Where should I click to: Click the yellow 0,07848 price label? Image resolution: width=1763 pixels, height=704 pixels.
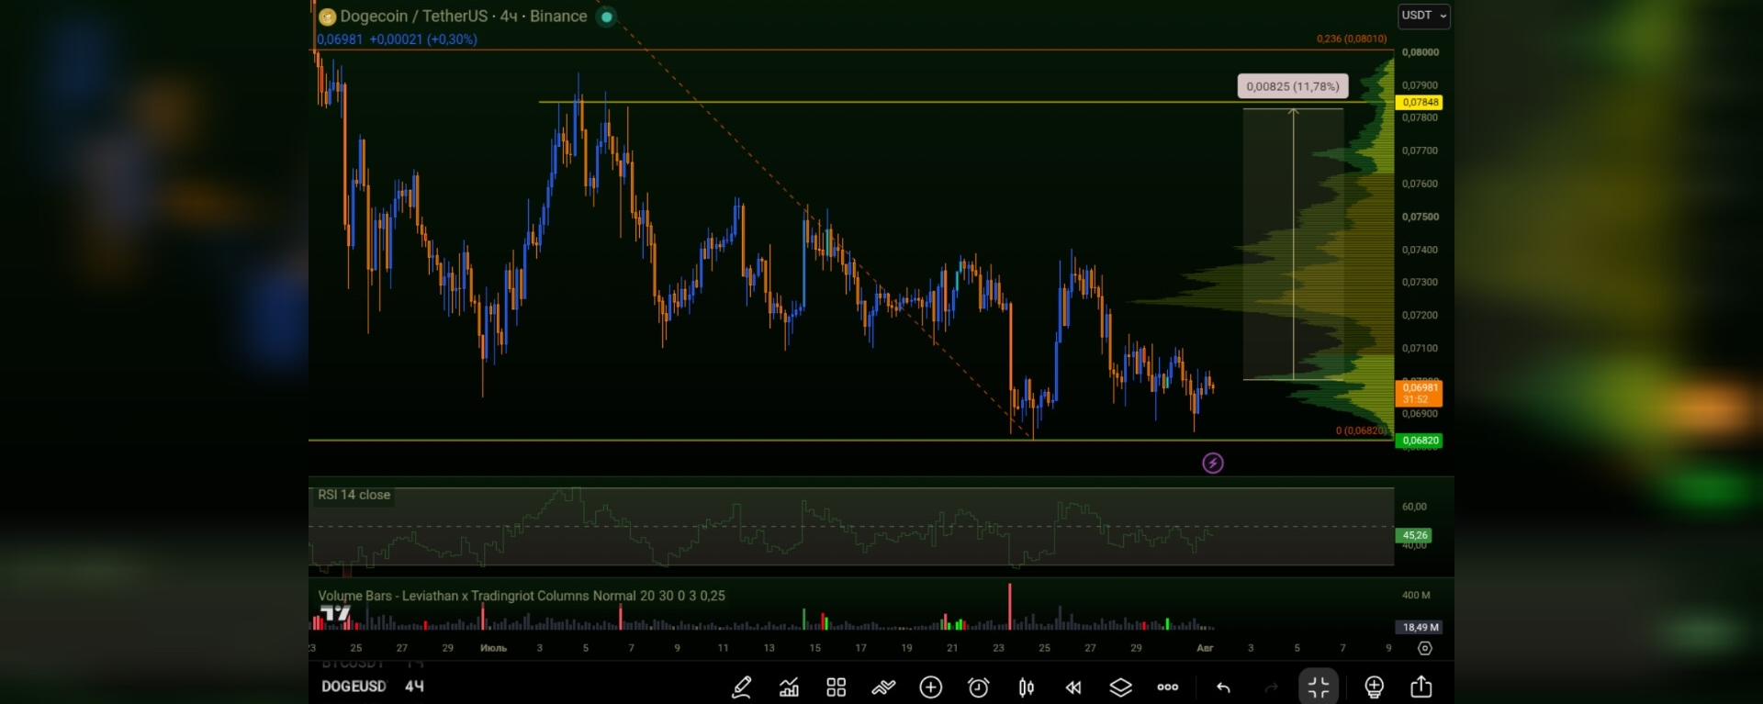click(1420, 102)
